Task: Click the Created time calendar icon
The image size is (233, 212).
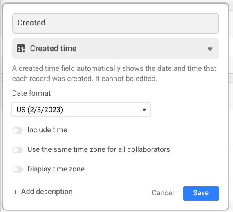Action: [x=21, y=48]
